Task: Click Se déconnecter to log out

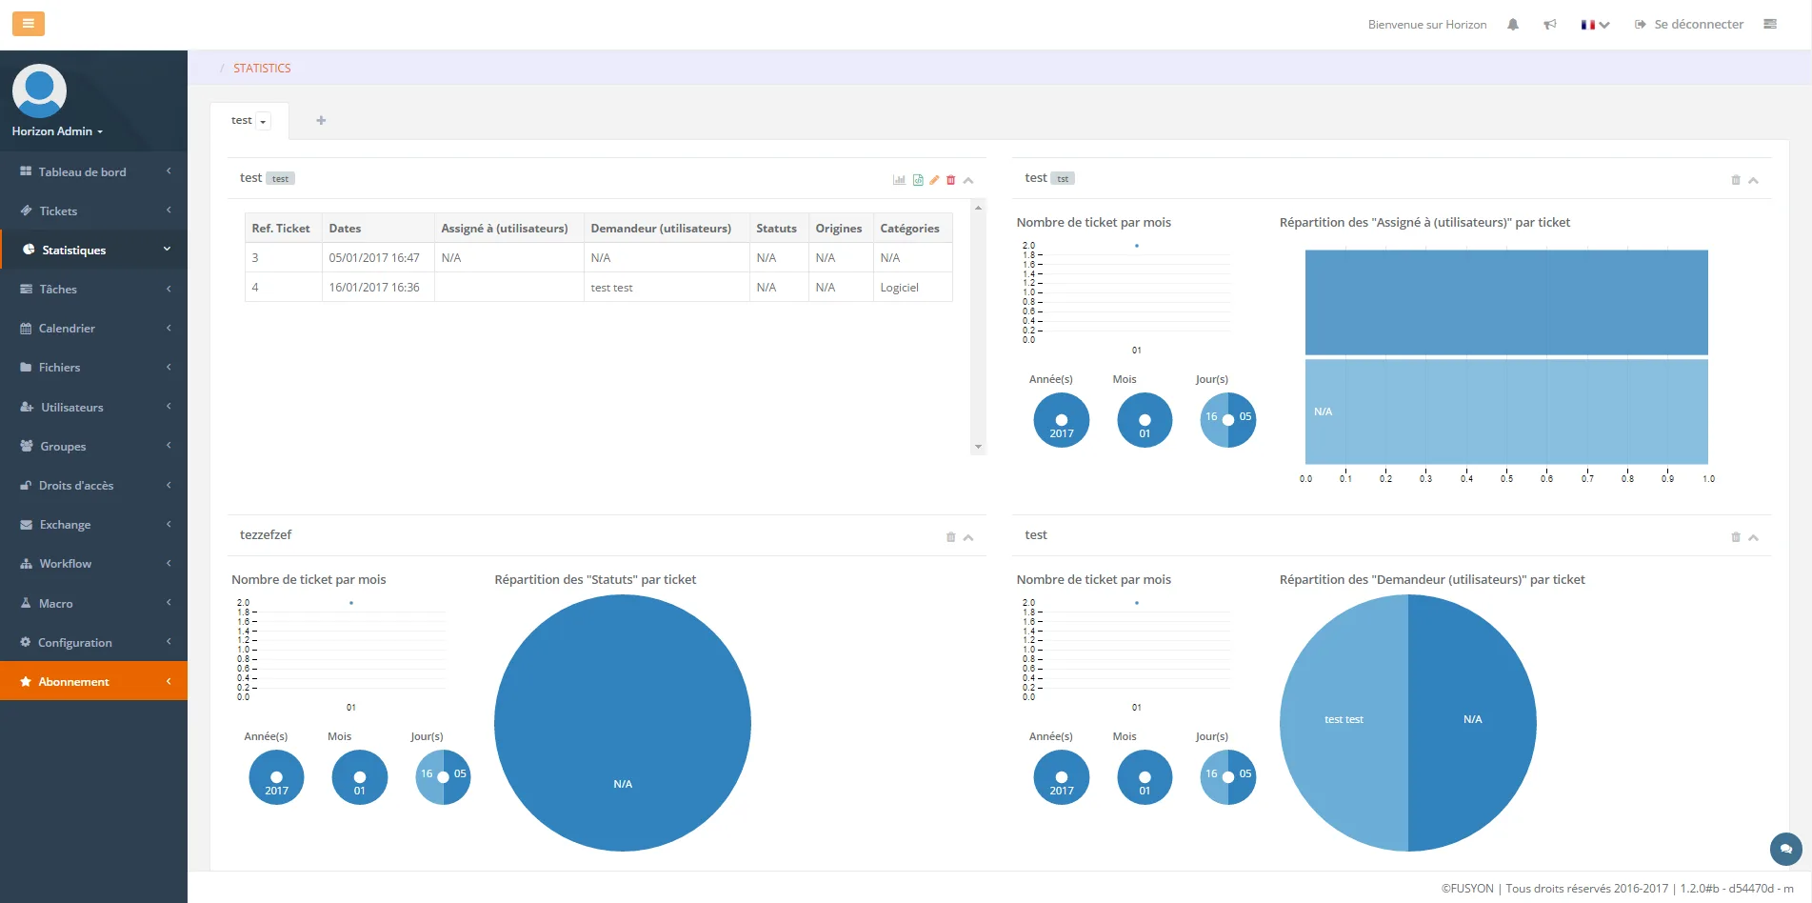Action: (x=1689, y=25)
